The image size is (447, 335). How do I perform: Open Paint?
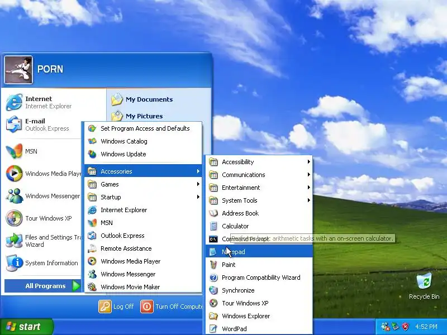[259, 264]
